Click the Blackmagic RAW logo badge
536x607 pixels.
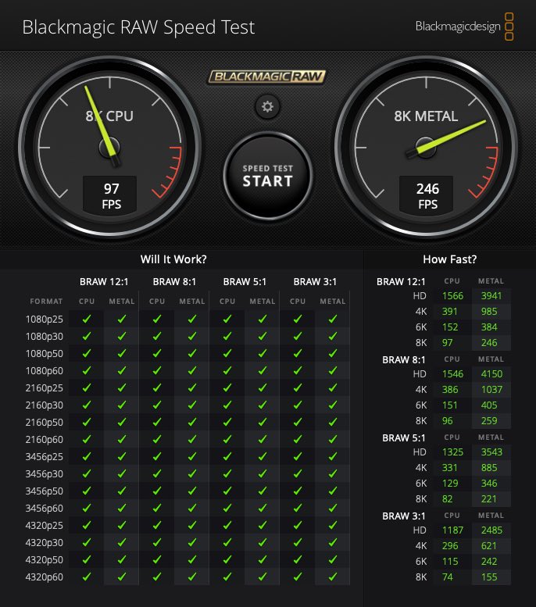tap(267, 77)
